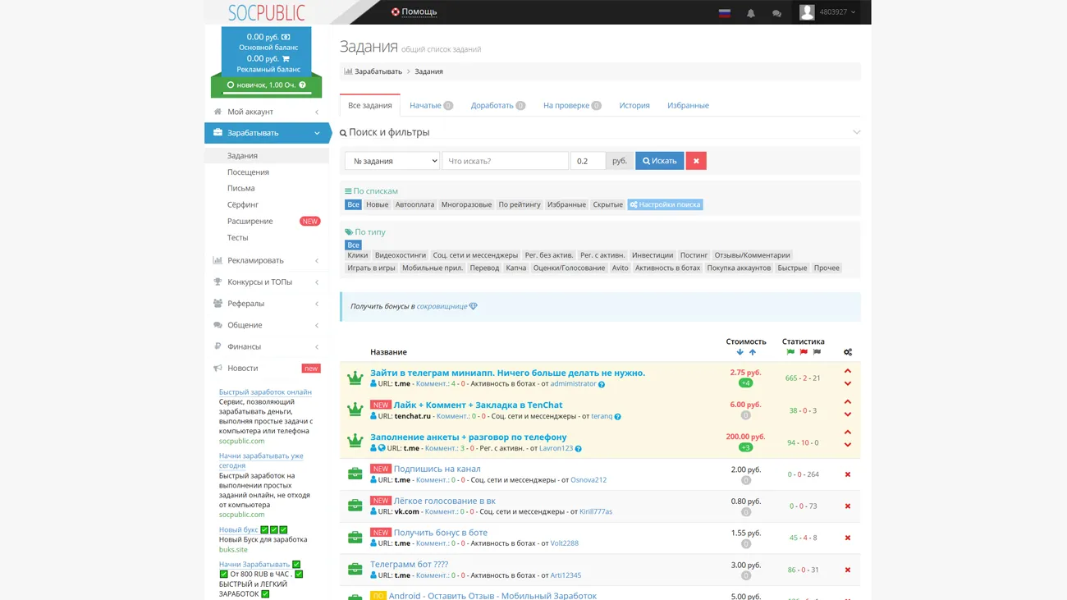Open the task table settings gears icon
1067x600 pixels.
[x=848, y=352]
